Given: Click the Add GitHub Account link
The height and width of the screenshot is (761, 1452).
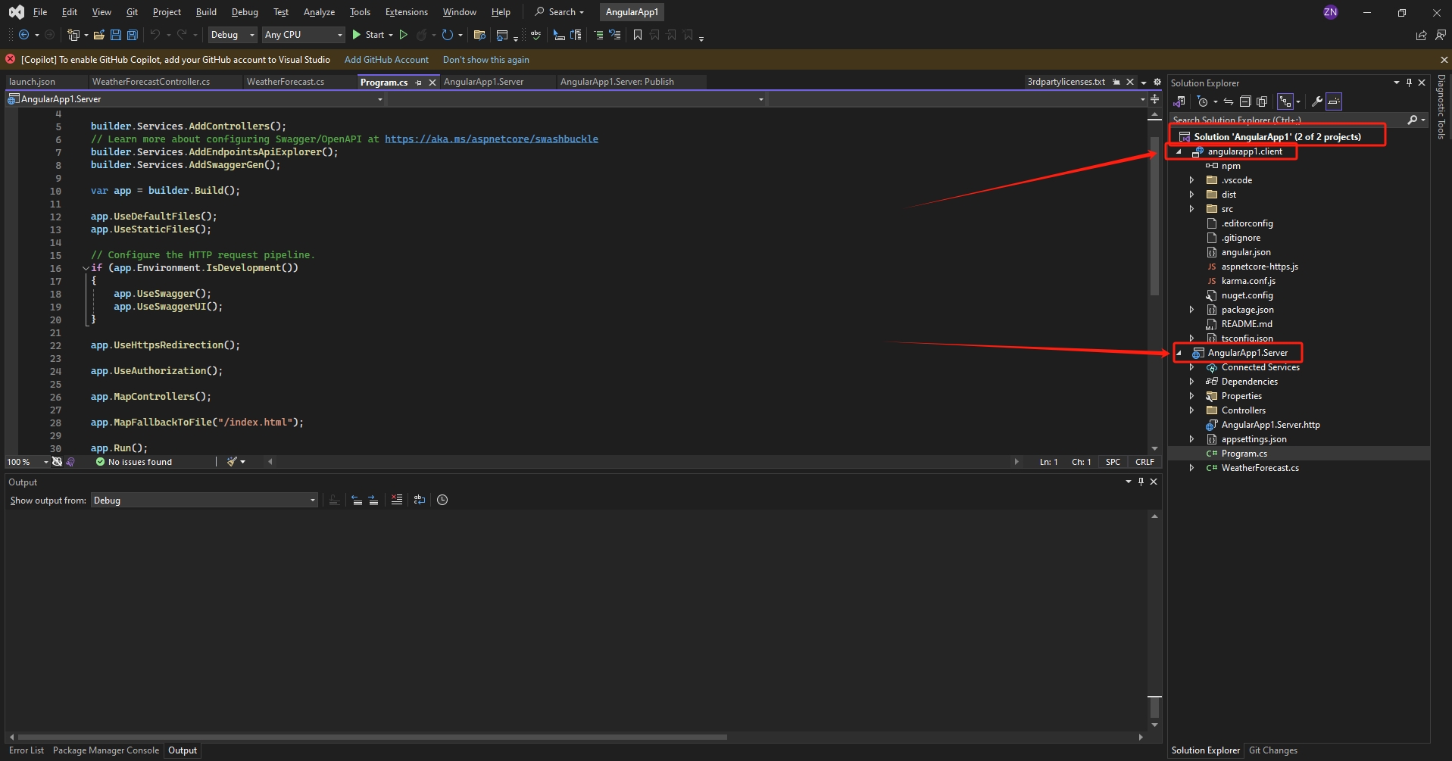Looking at the screenshot, I should [386, 60].
